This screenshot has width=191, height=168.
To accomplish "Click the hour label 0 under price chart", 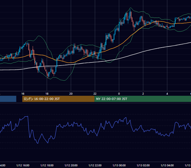I will point(119,94).
